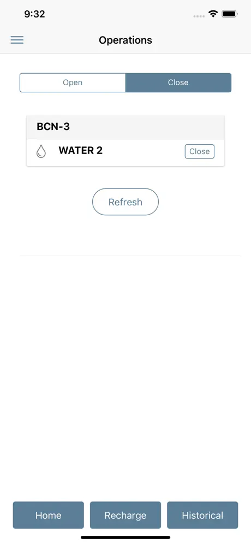Select the BCN-3 group header
Viewport: 251px width, 544px height.
125,127
